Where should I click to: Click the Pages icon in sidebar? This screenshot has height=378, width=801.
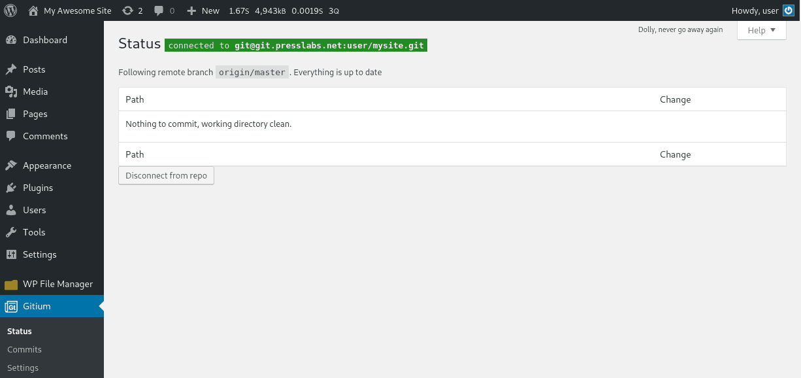(x=11, y=114)
